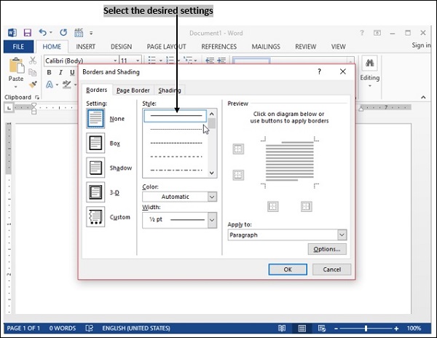Open the Color dropdown showing Automatic
This screenshot has width=437, height=338.
[180, 197]
